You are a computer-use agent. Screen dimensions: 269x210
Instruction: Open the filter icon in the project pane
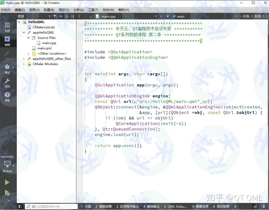[55, 16]
